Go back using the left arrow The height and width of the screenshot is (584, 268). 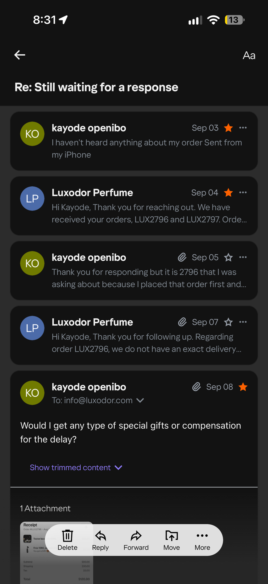pyautogui.click(x=20, y=55)
